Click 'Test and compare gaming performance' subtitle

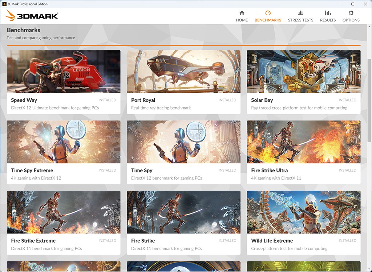tap(41, 38)
